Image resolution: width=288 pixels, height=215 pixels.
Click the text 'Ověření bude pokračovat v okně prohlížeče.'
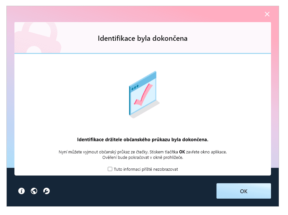tap(142, 158)
